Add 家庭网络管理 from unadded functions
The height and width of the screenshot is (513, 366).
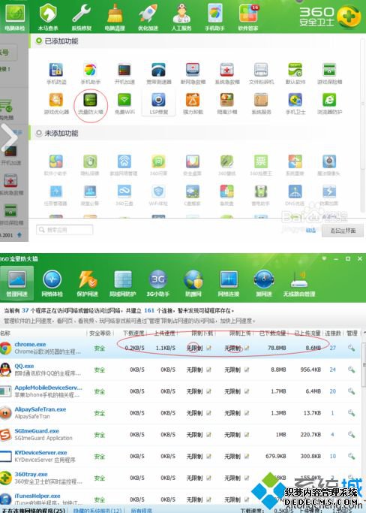click(124, 165)
